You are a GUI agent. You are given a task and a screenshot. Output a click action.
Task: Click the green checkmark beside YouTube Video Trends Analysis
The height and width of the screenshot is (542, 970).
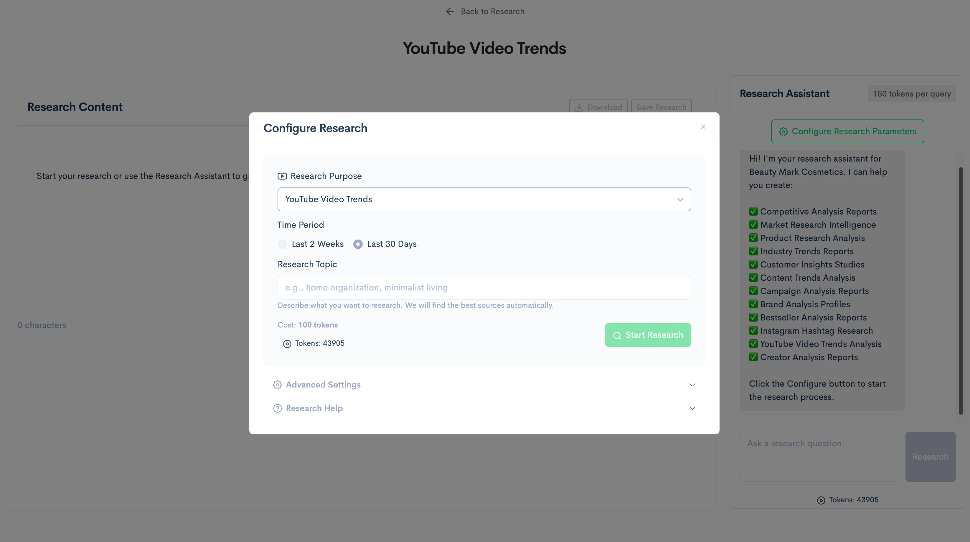(x=753, y=344)
